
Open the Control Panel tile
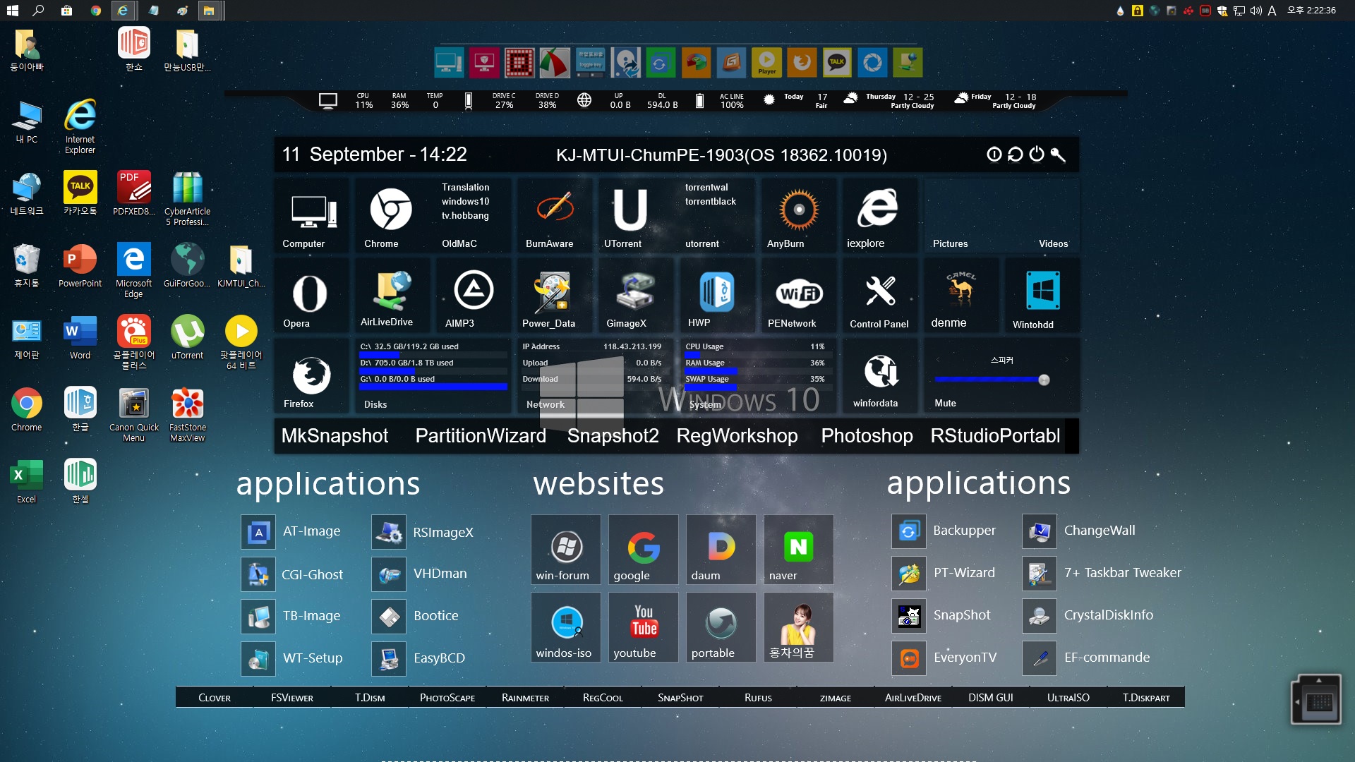(879, 295)
